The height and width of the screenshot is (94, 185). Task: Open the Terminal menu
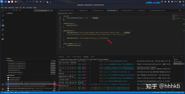click(29, 7)
